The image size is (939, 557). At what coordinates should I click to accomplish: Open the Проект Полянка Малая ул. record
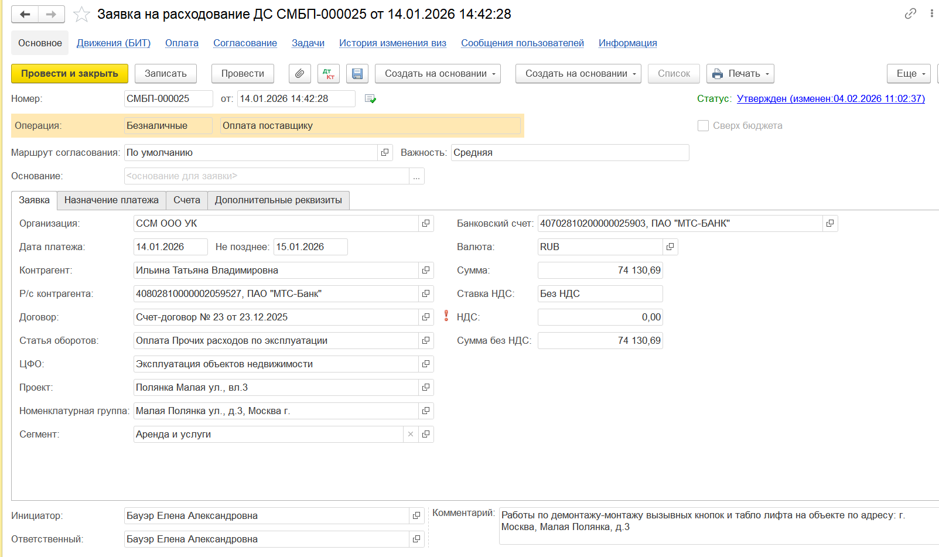pos(426,388)
